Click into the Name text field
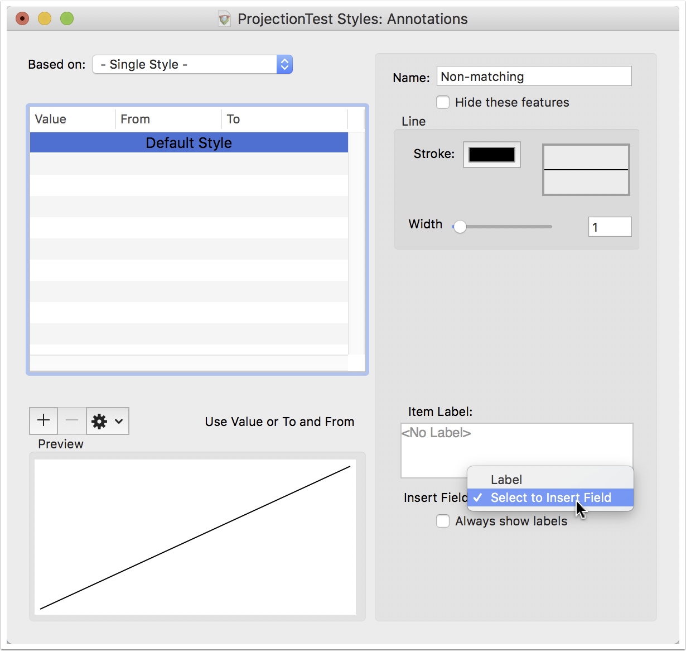This screenshot has height=651, width=686. point(534,76)
